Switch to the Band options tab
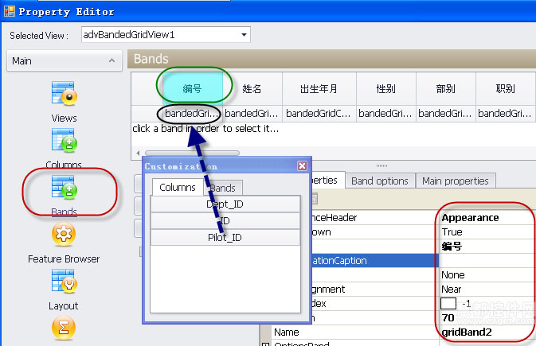The width and height of the screenshot is (536, 346). click(380, 181)
